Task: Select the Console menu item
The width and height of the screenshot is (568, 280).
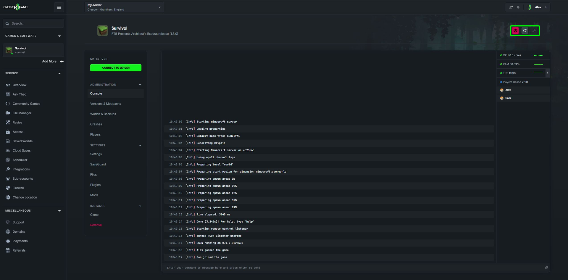Action: click(116, 94)
